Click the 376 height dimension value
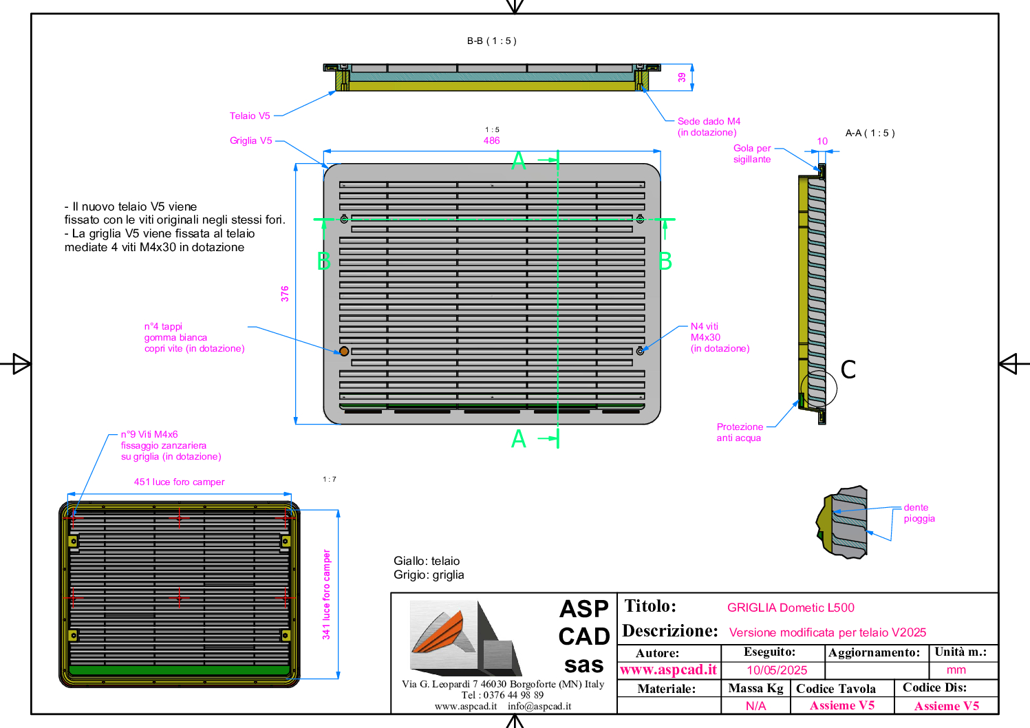 (x=285, y=294)
